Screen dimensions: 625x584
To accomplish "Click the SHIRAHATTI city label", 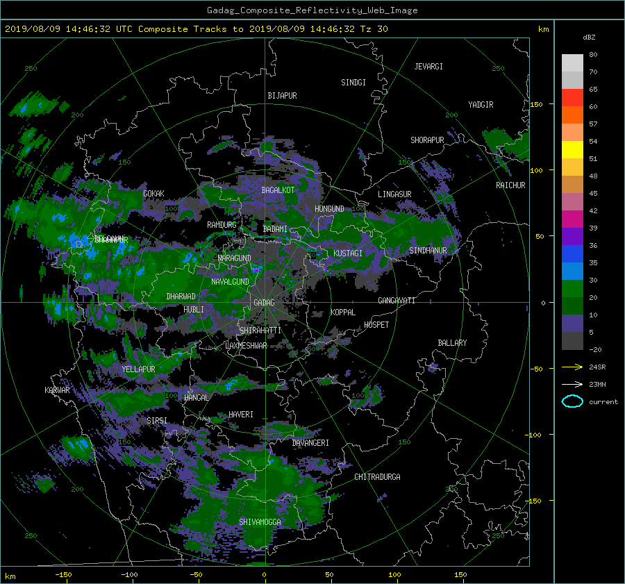I will click(x=260, y=331).
